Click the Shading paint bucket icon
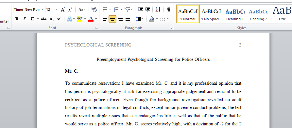 pos(152,19)
